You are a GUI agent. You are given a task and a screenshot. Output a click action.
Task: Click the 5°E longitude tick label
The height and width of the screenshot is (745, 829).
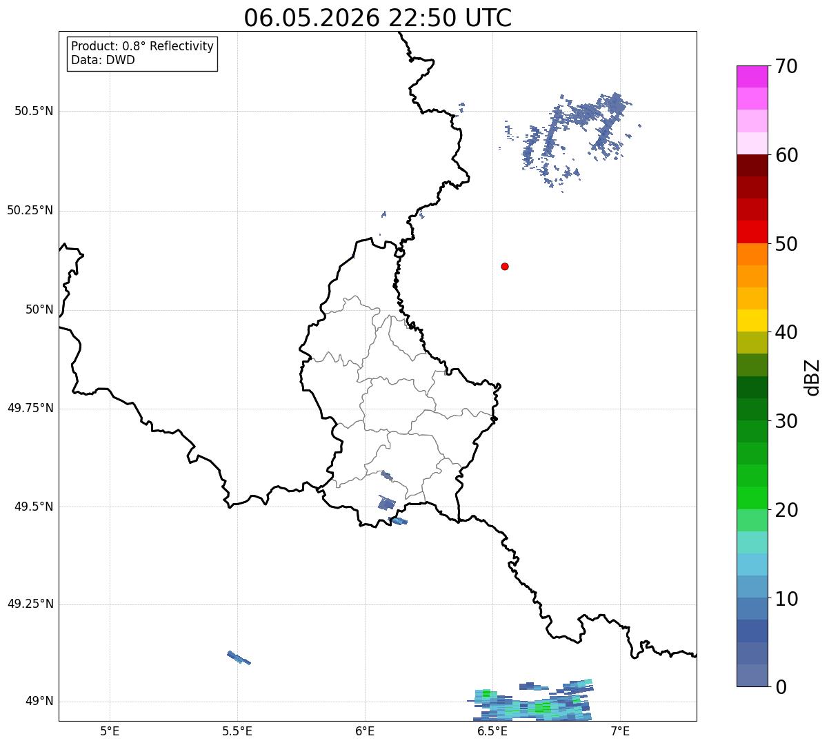110,731
